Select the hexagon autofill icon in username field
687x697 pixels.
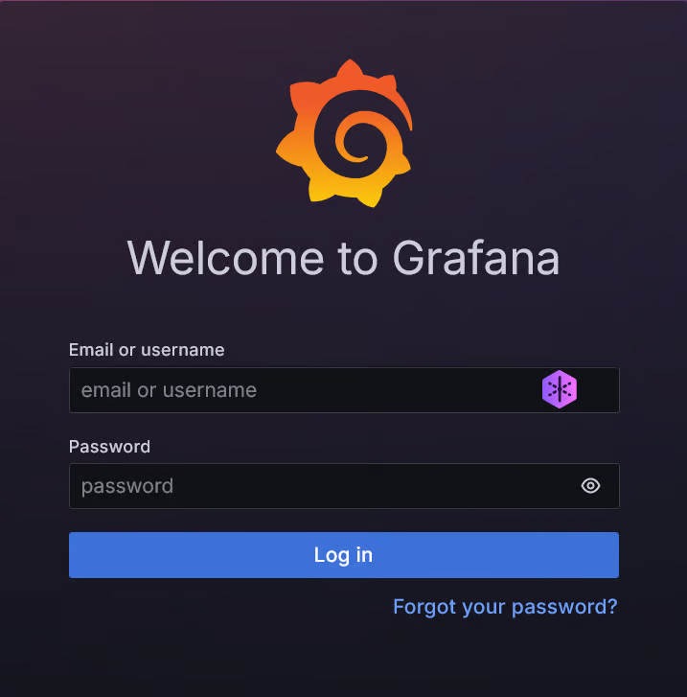pos(560,389)
